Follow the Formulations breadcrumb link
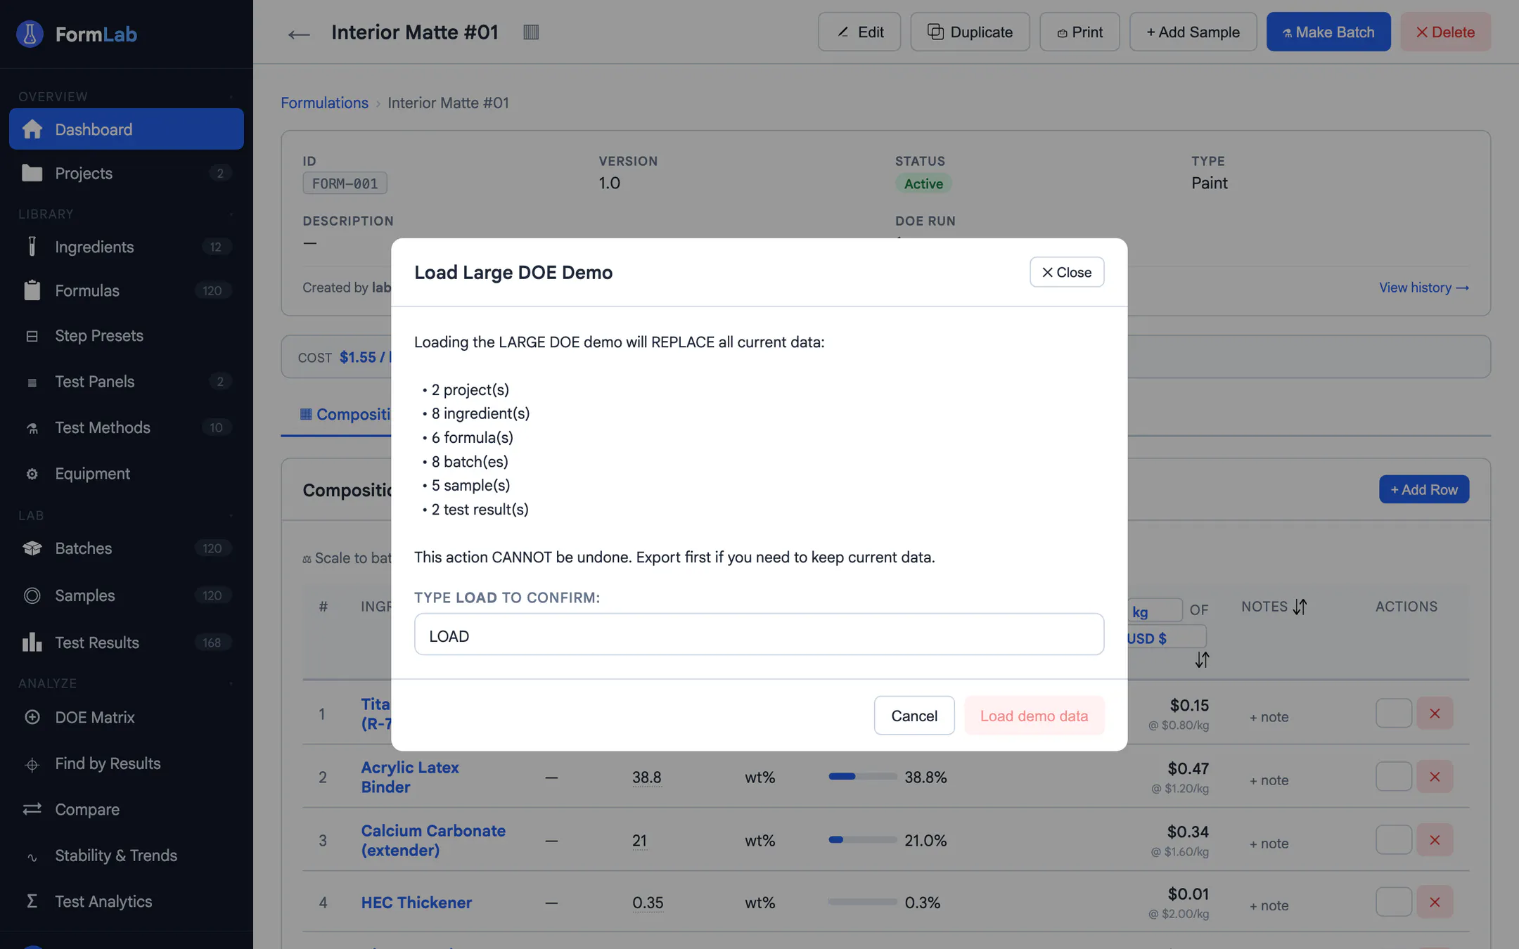This screenshot has height=949, width=1519. pyautogui.click(x=324, y=103)
